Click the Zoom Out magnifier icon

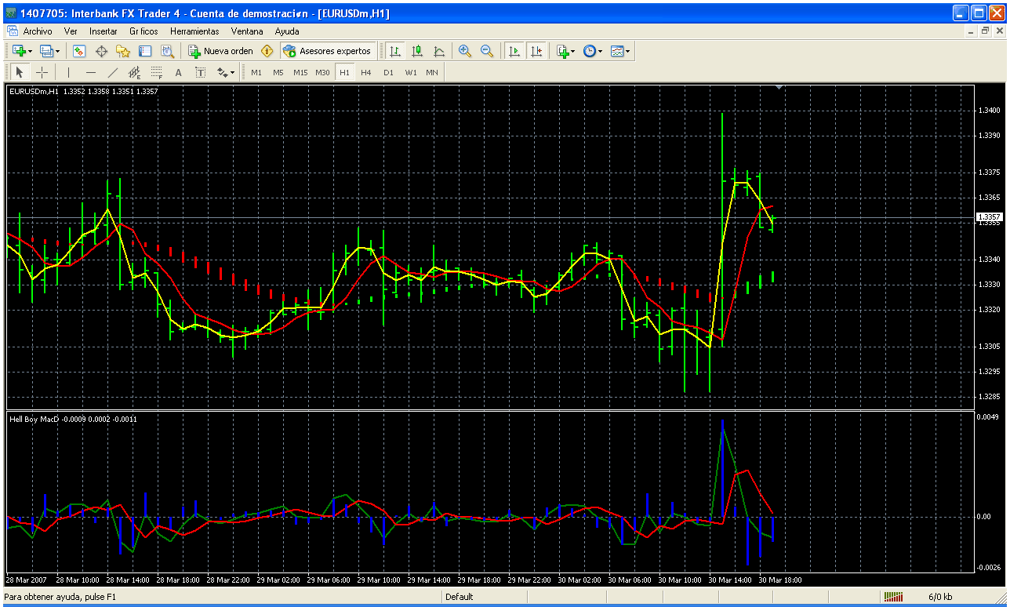point(487,51)
